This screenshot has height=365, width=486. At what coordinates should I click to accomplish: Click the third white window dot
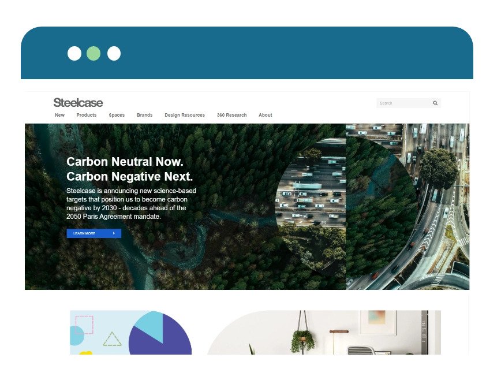[114, 53]
